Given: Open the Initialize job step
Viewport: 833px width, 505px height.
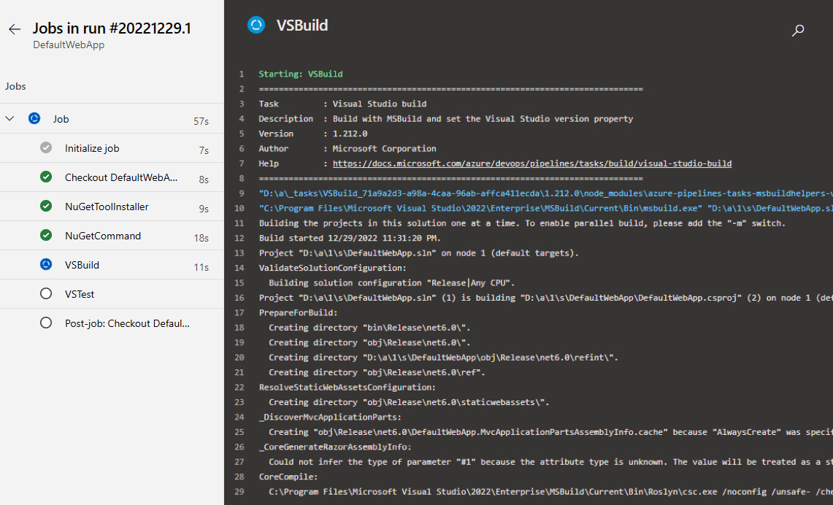Looking at the screenshot, I should tap(112, 147).
